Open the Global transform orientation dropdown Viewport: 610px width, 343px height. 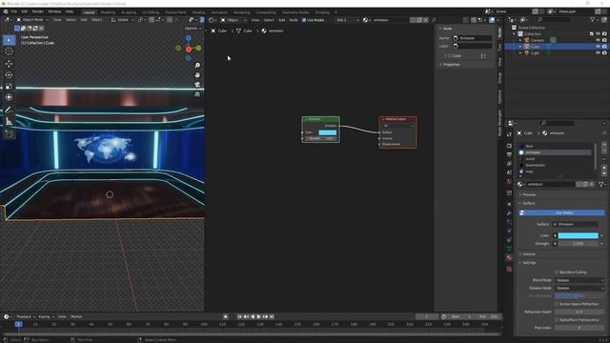tap(123, 19)
